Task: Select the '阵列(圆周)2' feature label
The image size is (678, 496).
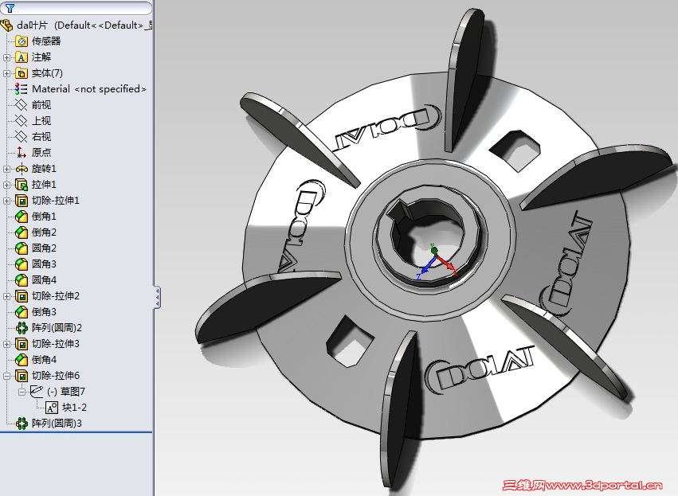Action: [x=57, y=328]
